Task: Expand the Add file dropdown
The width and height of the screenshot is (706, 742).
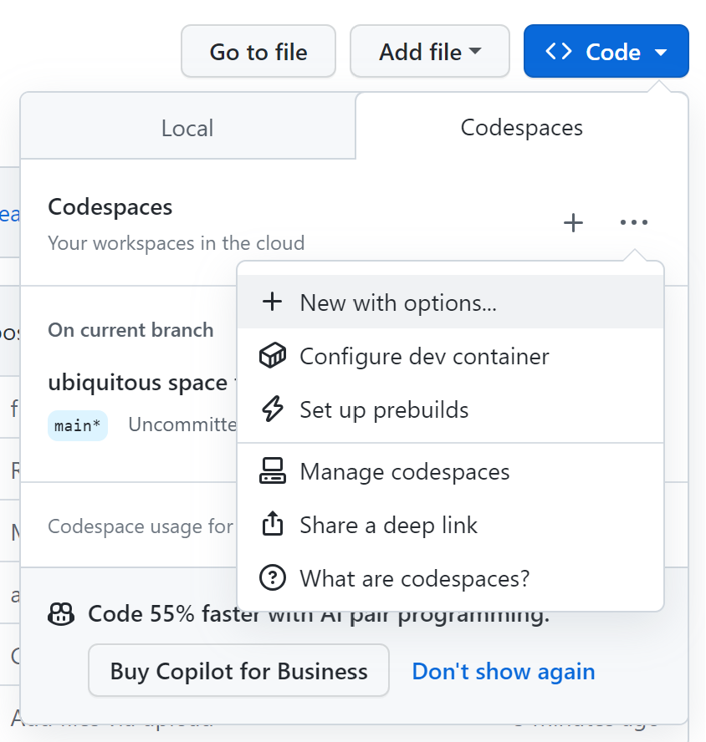Action: 430,51
